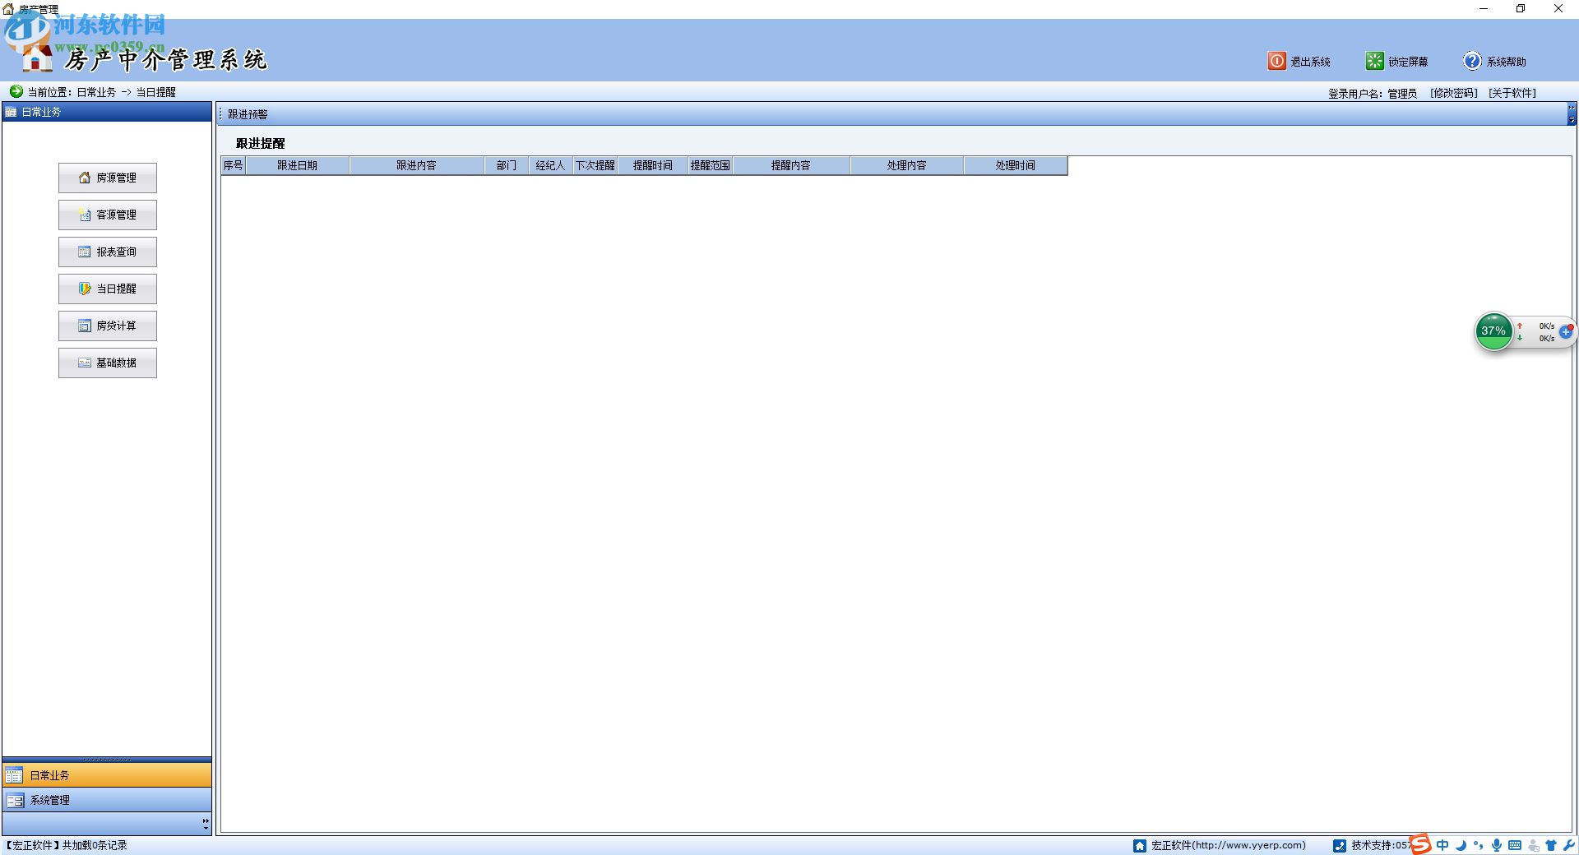
Task: Click breadcrumb text 日常业务 -> 当日提醒
Action: [127, 92]
